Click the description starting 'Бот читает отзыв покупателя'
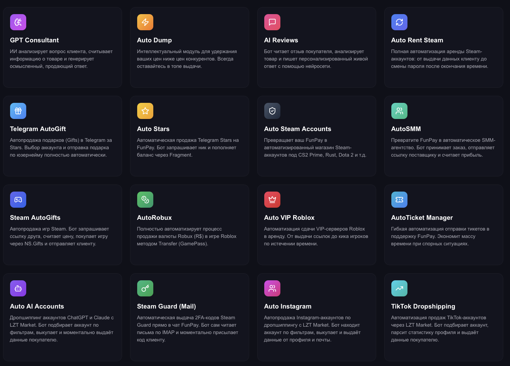Viewport: 510px width, 366px height. (316, 59)
